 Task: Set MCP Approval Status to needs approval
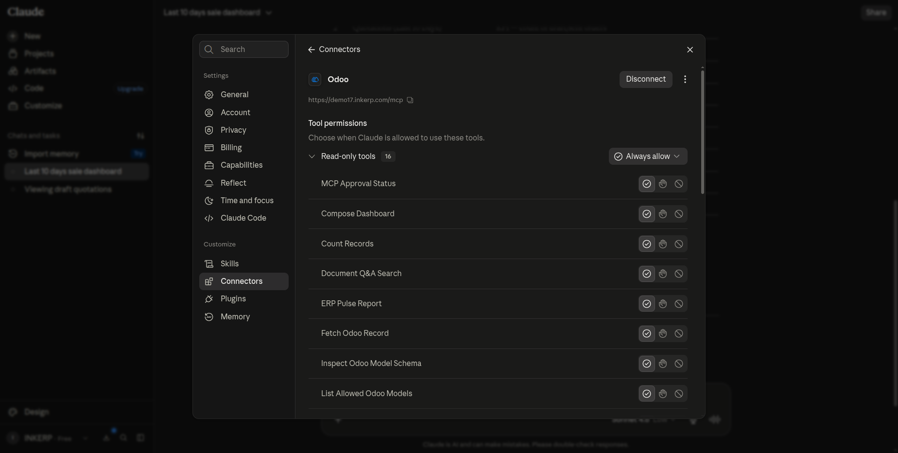click(663, 184)
